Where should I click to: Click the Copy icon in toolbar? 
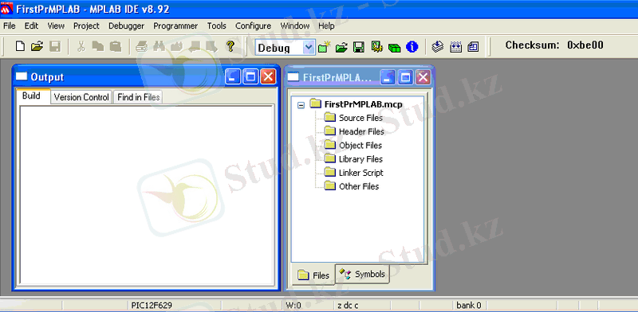pyautogui.click(x=98, y=46)
